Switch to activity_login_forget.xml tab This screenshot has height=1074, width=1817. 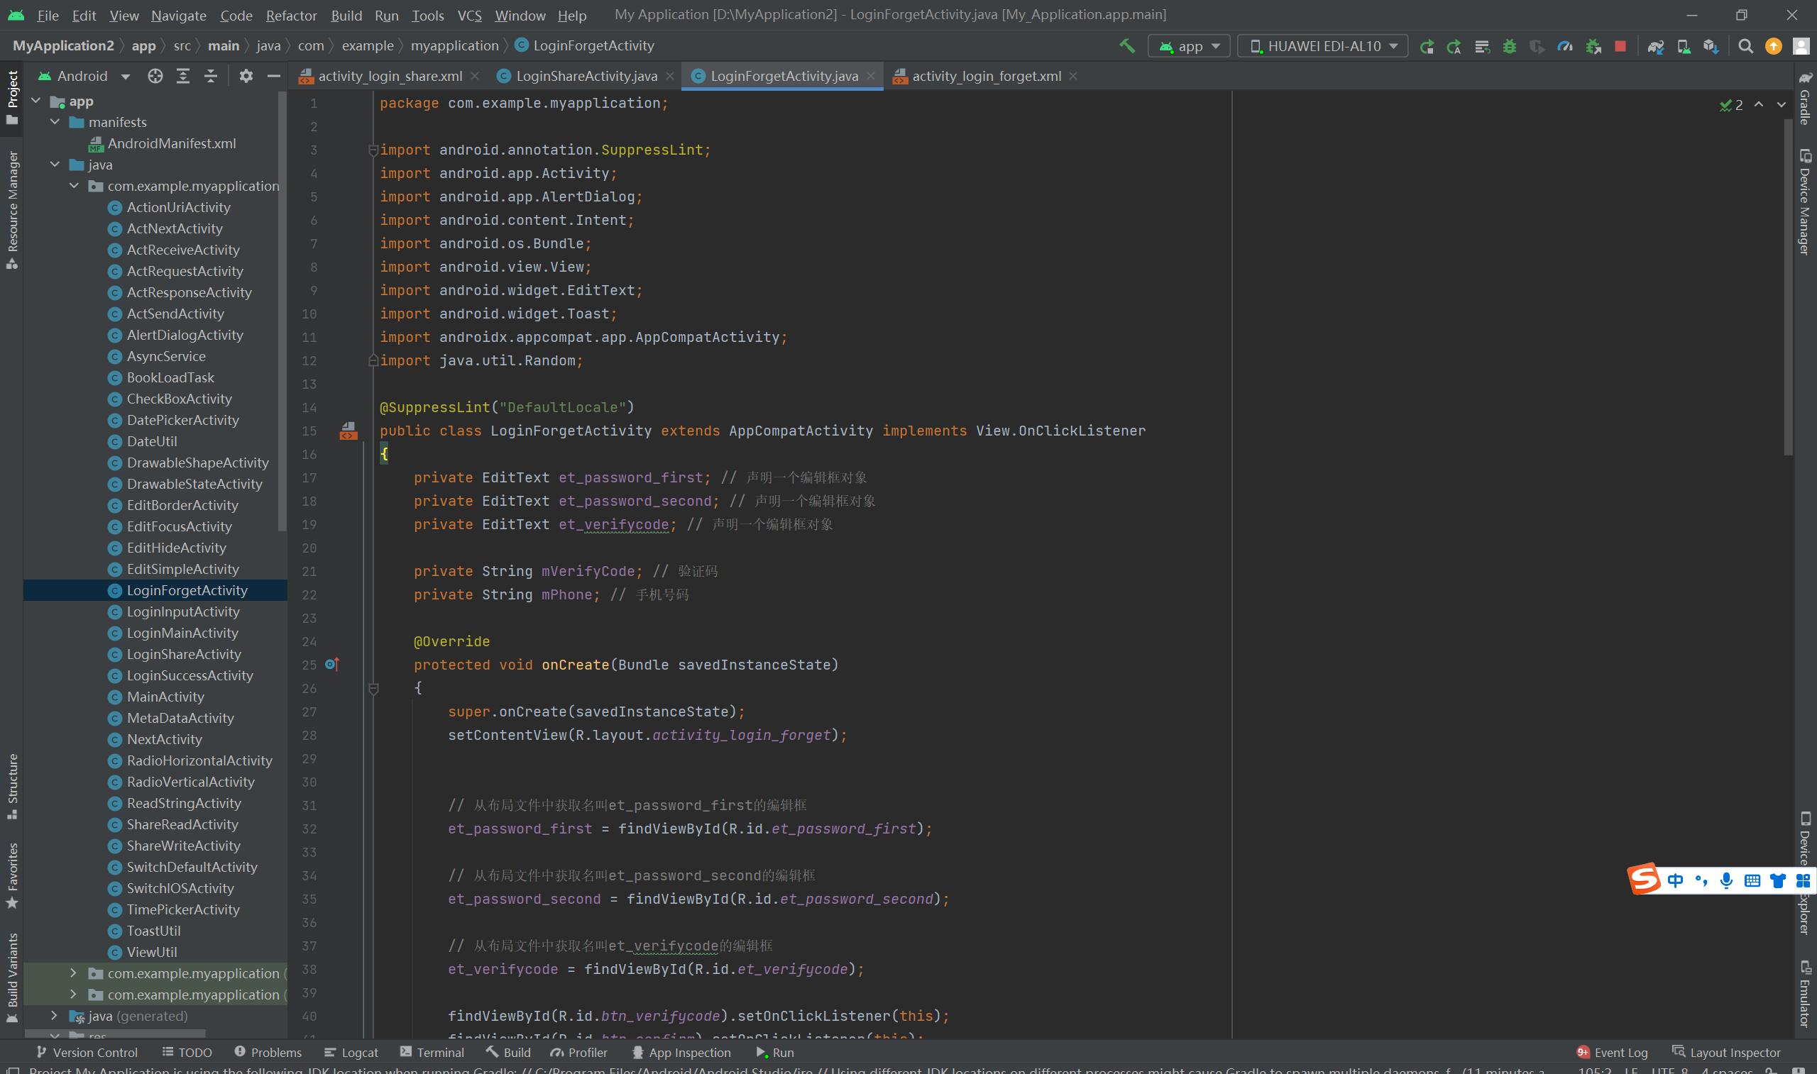(985, 76)
